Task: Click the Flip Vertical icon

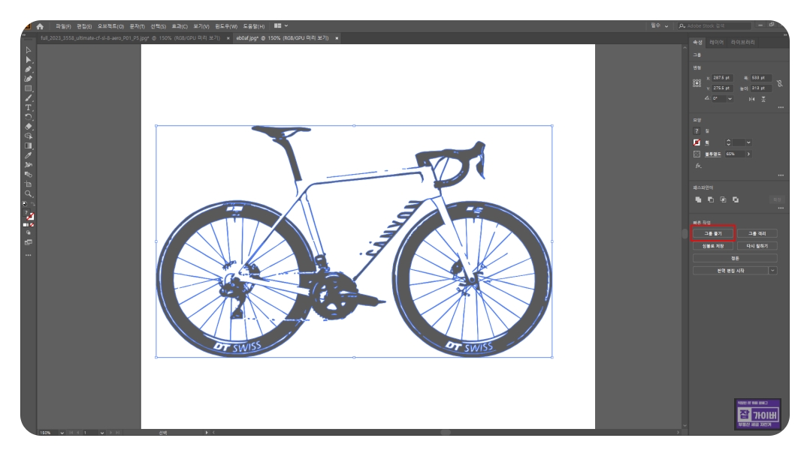Action: pyautogui.click(x=763, y=99)
